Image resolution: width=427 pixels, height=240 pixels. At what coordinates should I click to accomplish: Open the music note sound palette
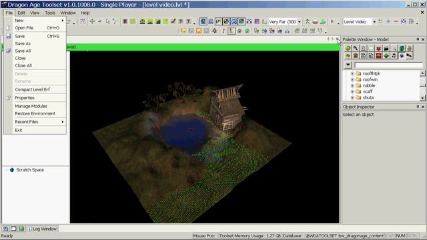coord(394,56)
